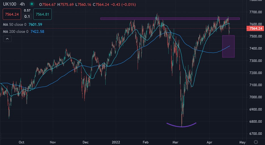Viewport: 265px width, 145px height.
Task: Click the May label on time axis
Action: [x=242, y=142]
